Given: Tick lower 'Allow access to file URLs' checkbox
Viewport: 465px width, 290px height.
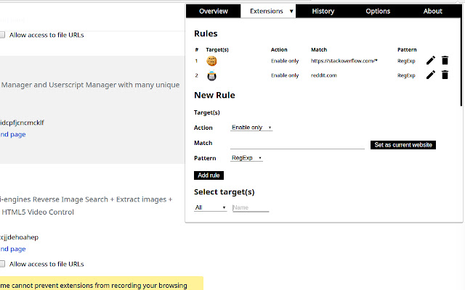Looking at the screenshot, I should click(x=3, y=264).
